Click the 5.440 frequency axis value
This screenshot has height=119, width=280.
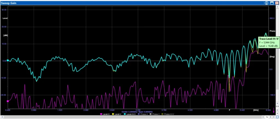242,110
